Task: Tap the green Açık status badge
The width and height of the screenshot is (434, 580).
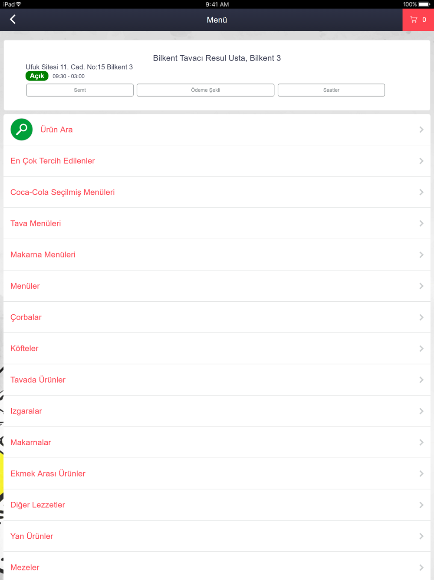Action: [x=37, y=76]
